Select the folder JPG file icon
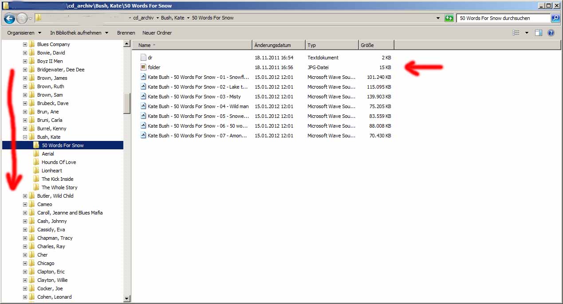The height and width of the screenshot is (304, 563). pos(143,67)
